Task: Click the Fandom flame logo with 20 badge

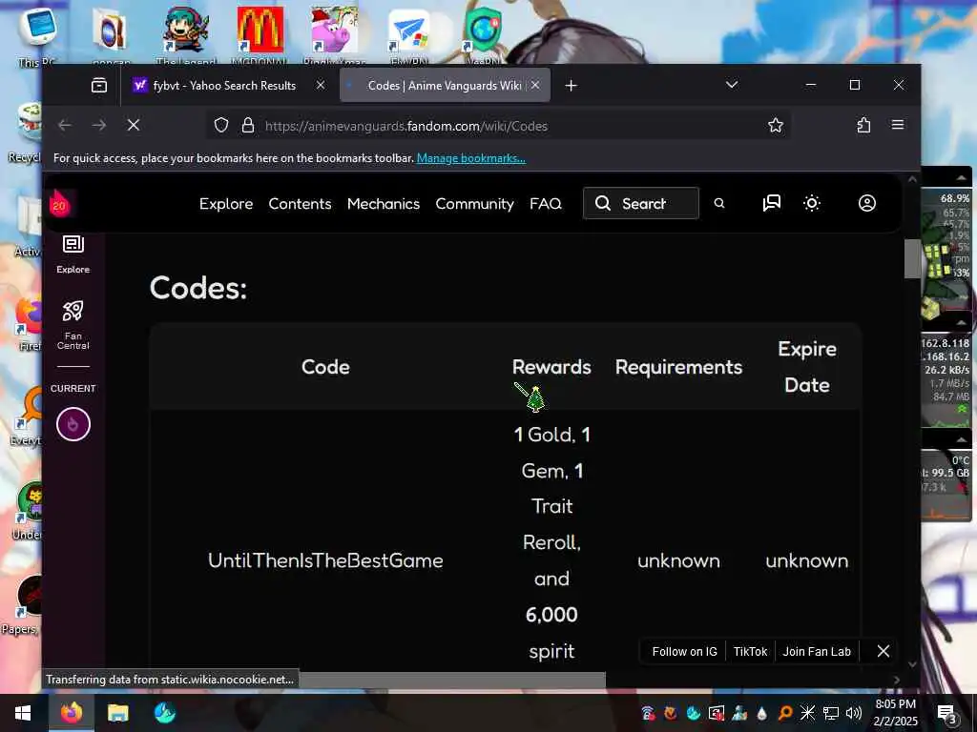Action: point(60,203)
